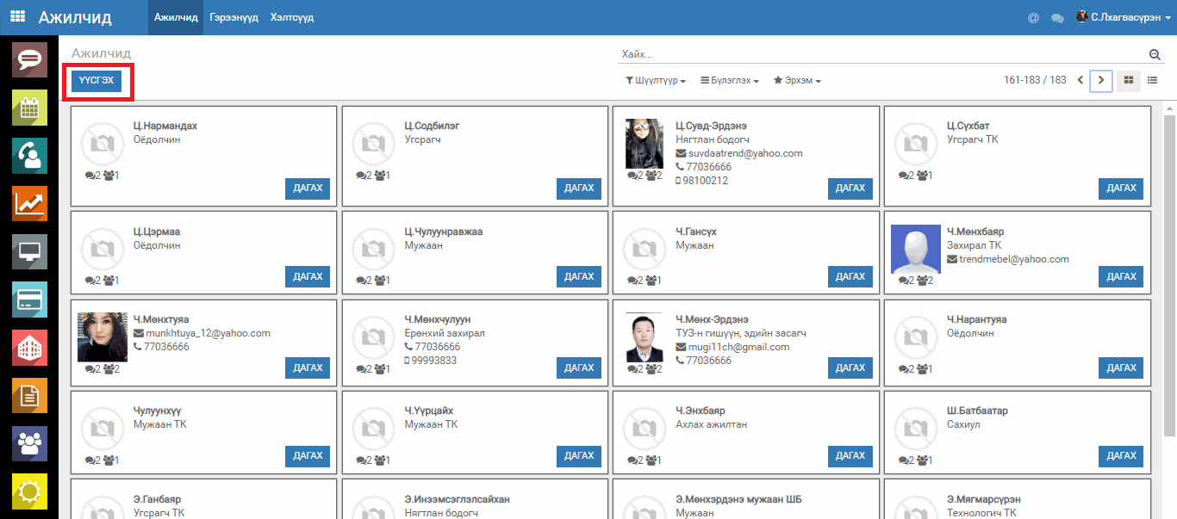
Task: Click the search magnifier icon
Action: click(x=1155, y=54)
